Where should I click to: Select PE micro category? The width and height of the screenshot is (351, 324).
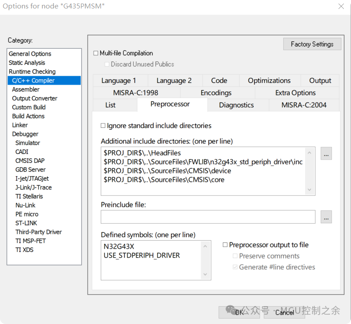[44, 214]
